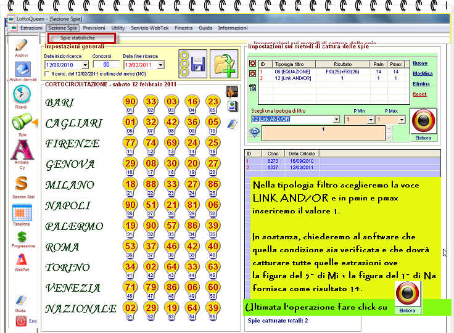Open the Informazioni menu

pos(233,28)
